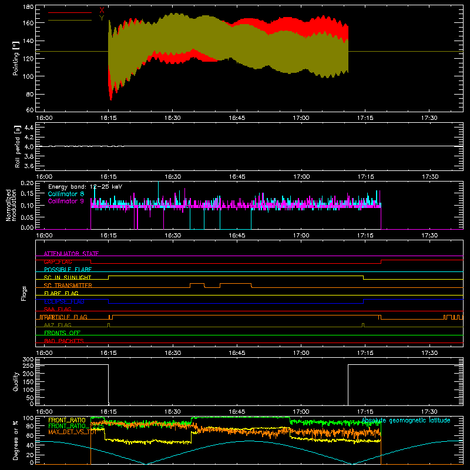Click the 'Quality' axis title
Screen dimensions: 470x470
[16, 381]
